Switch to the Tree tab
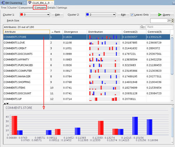 click(x=3, y=7)
